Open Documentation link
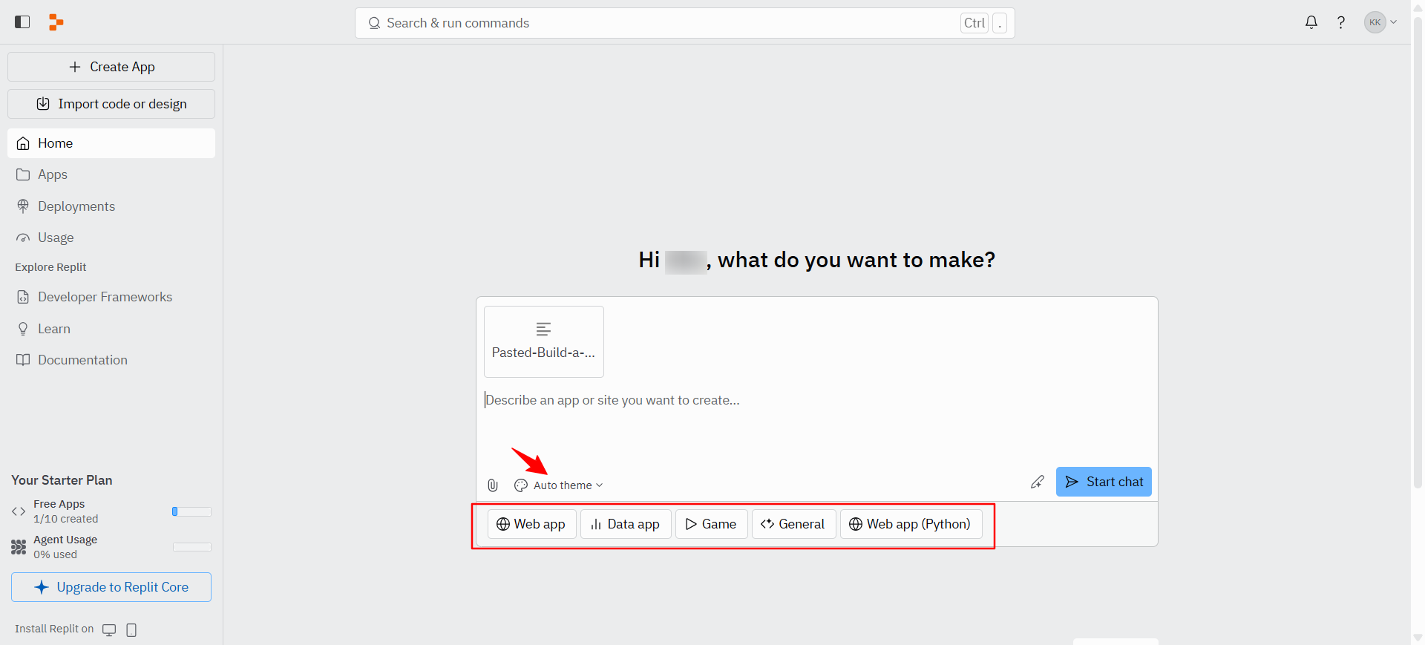 [x=111, y=360]
